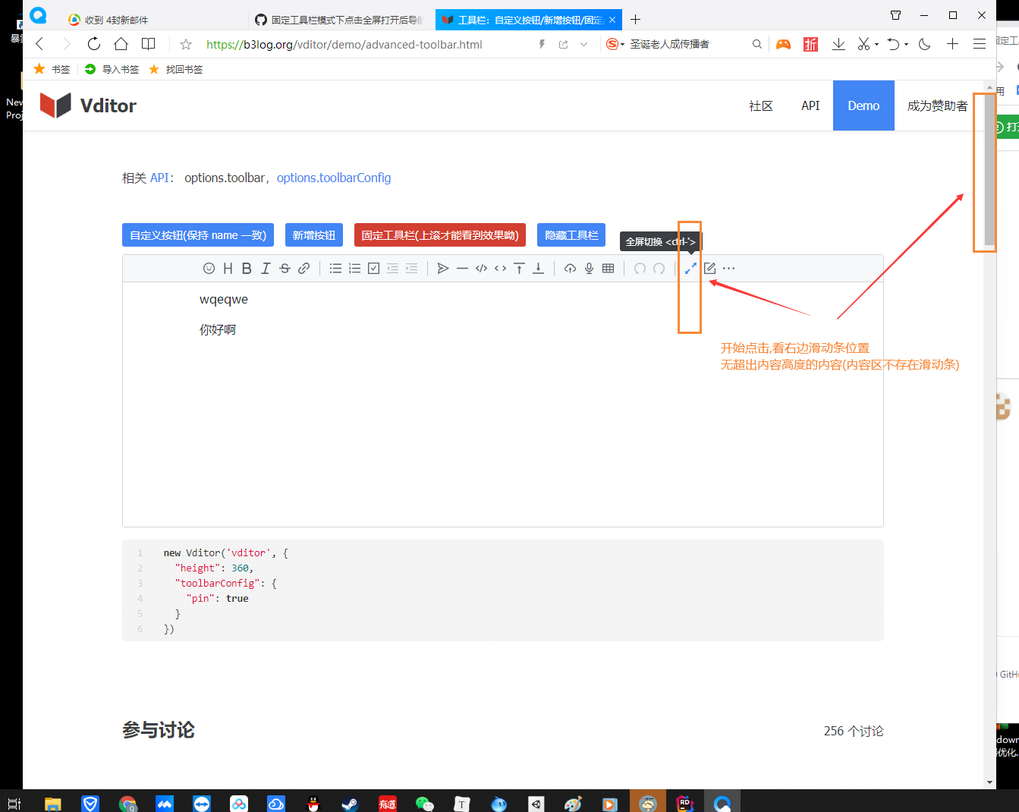Switch to the Demo tab on the Vditor site

coord(863,105)
